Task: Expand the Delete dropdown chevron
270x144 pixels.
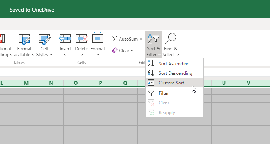Action: [x=81, y=55]
